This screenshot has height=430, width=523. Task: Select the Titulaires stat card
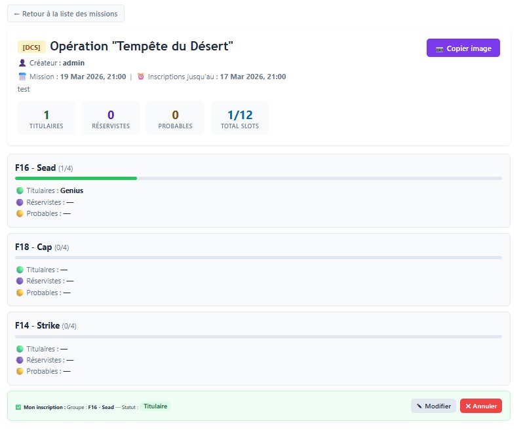click(x=47, y=118)
